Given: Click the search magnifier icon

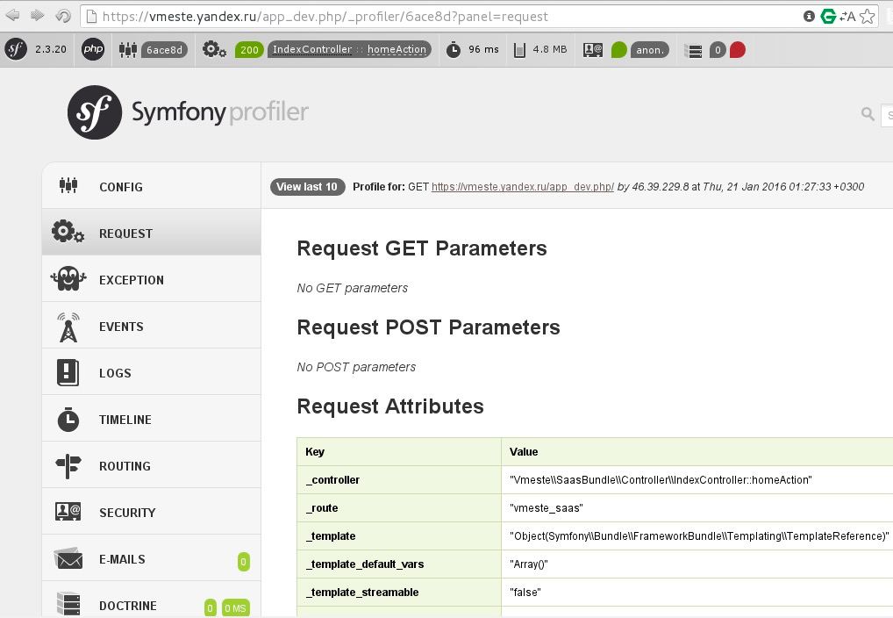Looking at the screenshot, I should click(868, 114).
